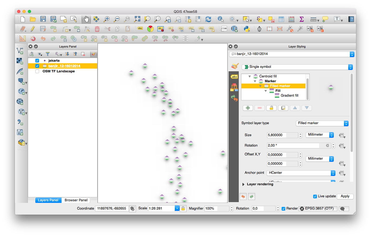Click the EPSG:3857 (OTF) CRS button
This screenshot has height=236, width=371.
pyautogui.click(x=318, y=209)
